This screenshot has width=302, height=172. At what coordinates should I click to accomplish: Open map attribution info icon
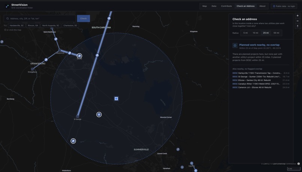299,164
